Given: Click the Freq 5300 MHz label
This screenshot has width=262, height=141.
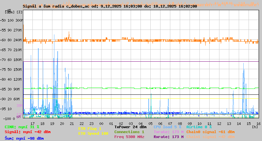Looking at the screenshot, I should [x=129, y=137].
